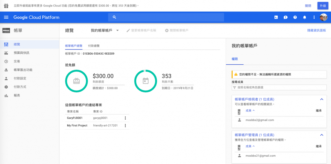Click the 付款設定 person icon

click(6, 78)
